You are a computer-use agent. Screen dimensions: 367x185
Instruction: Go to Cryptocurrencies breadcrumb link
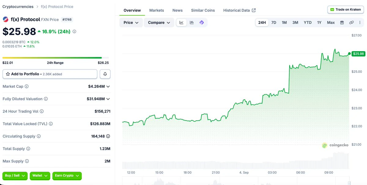pyautogui.click(x=18, y=6)
